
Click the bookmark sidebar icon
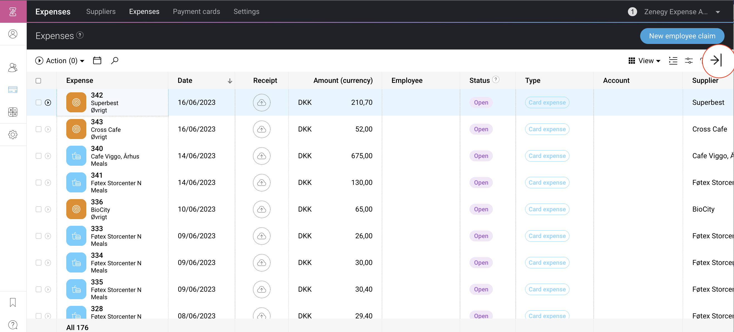coord(13,303)
